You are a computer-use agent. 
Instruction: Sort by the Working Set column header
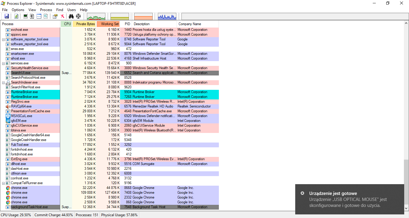[x=108, y=24]
